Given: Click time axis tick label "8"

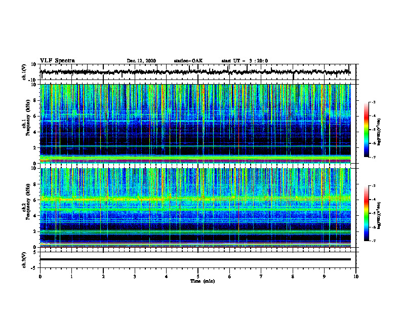Looking at the screenshot, I should (x=293, y=277).
